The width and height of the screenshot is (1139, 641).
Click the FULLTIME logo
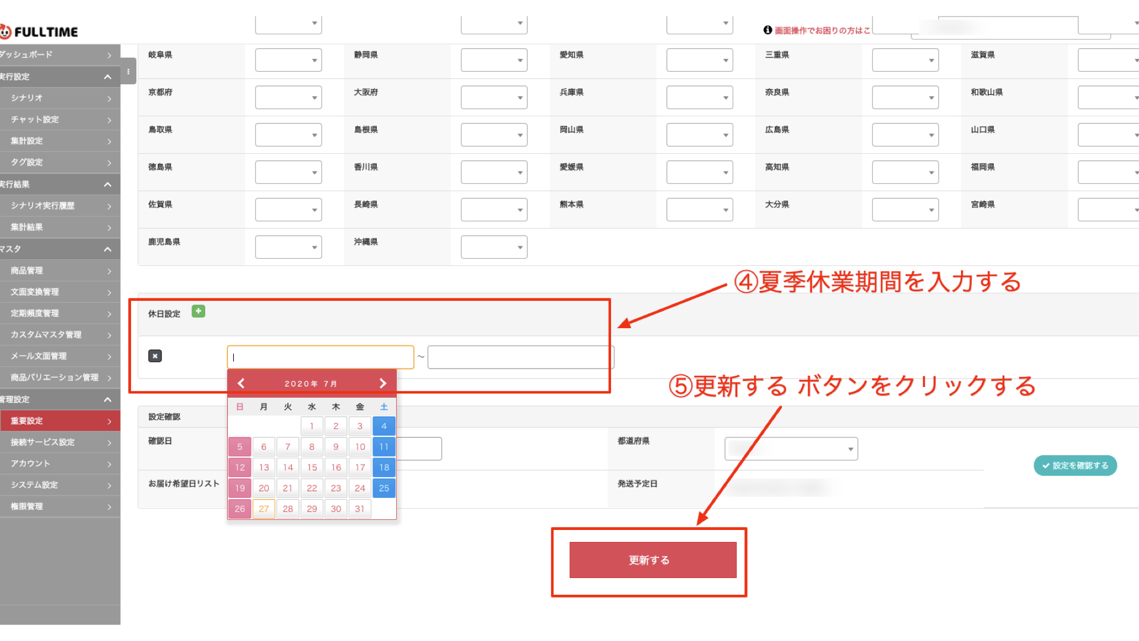(x=39, y=31)
